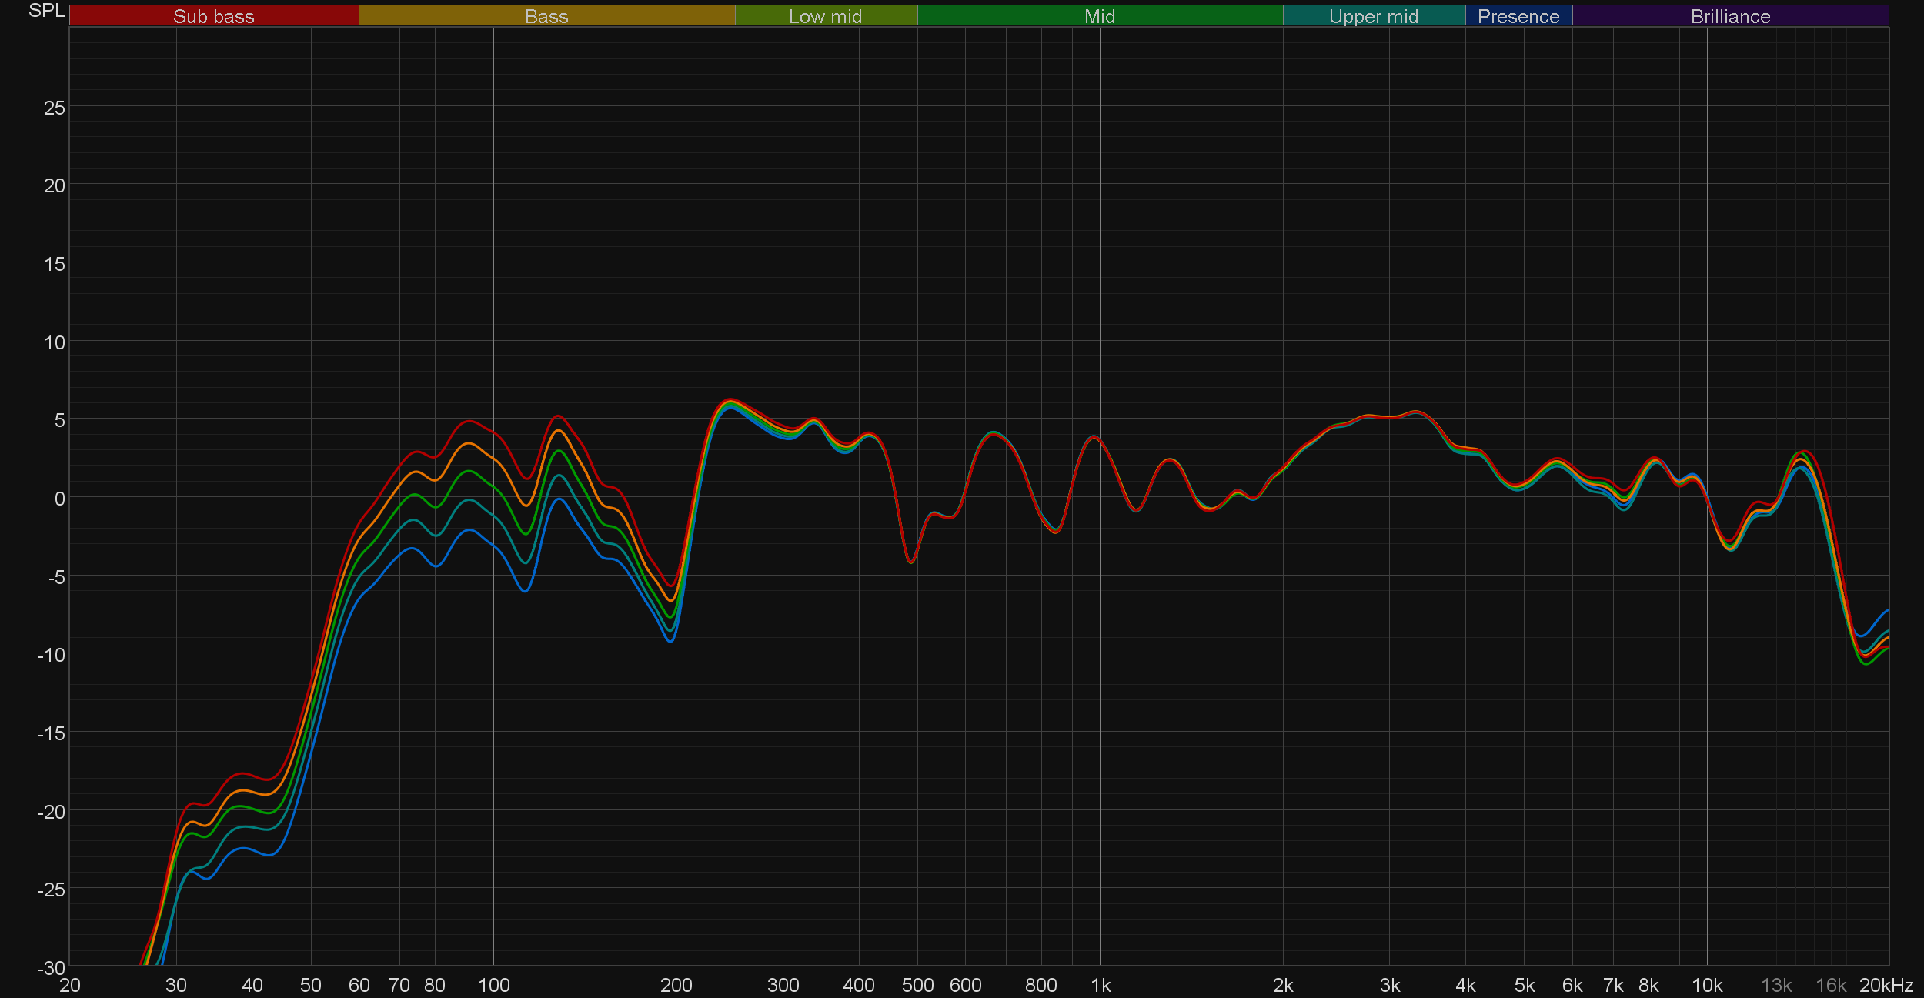Click the 1k frequency axis label

[x=1101, y=986]
